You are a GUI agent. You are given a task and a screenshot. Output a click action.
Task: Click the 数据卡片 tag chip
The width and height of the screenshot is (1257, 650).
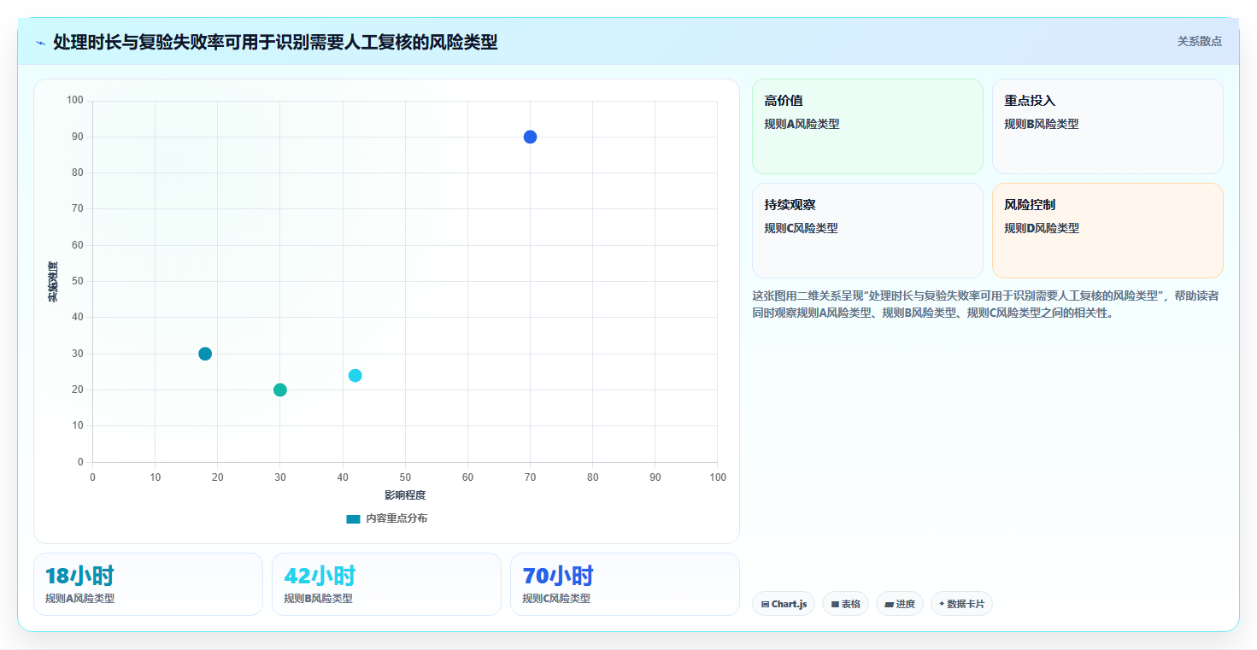pos(961,604)
